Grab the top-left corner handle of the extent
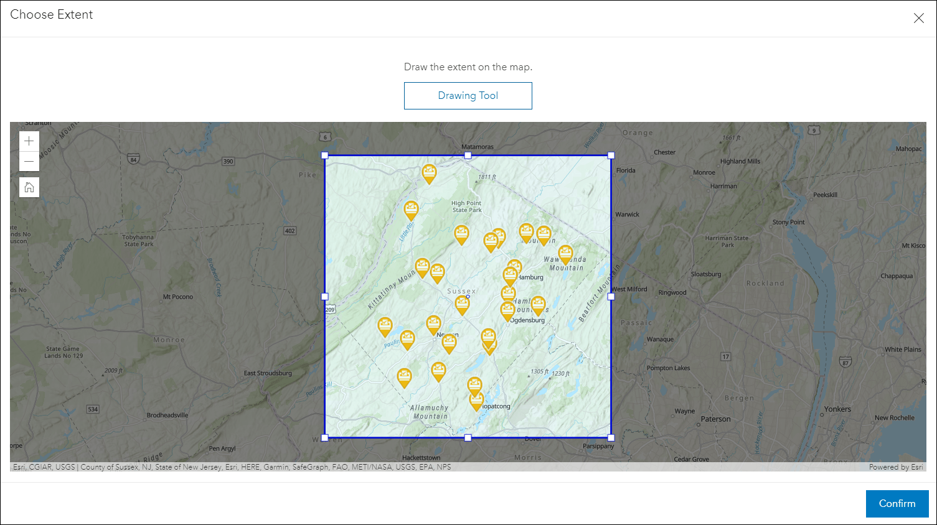Screen dimensions: 937x525 coord(324,156)
